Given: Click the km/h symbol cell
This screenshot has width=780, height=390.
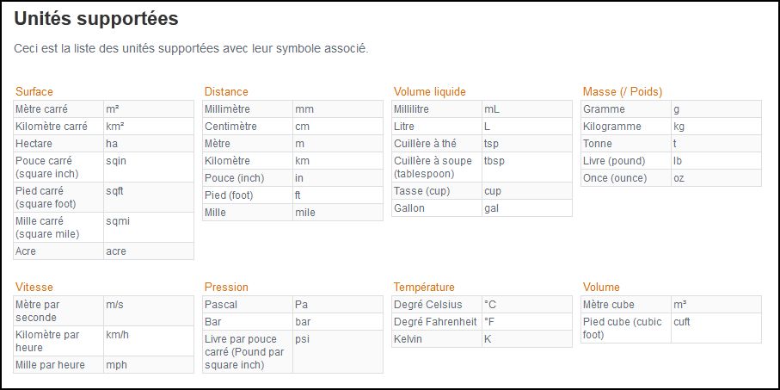Looking at the screenshot, I should point(149,341).
